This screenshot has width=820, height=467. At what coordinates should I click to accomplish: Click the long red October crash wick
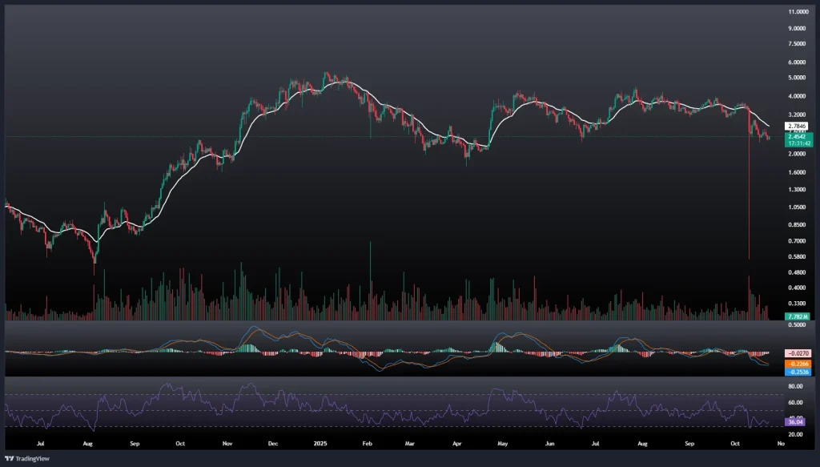tap(749, 200)
